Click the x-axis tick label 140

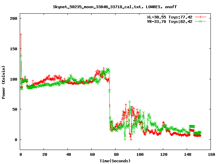pos(188,154)
